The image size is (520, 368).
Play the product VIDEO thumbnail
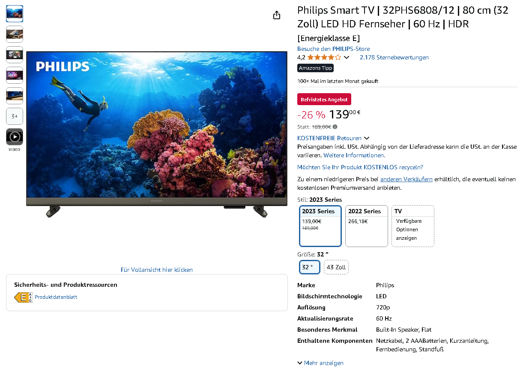coord(15,137)
